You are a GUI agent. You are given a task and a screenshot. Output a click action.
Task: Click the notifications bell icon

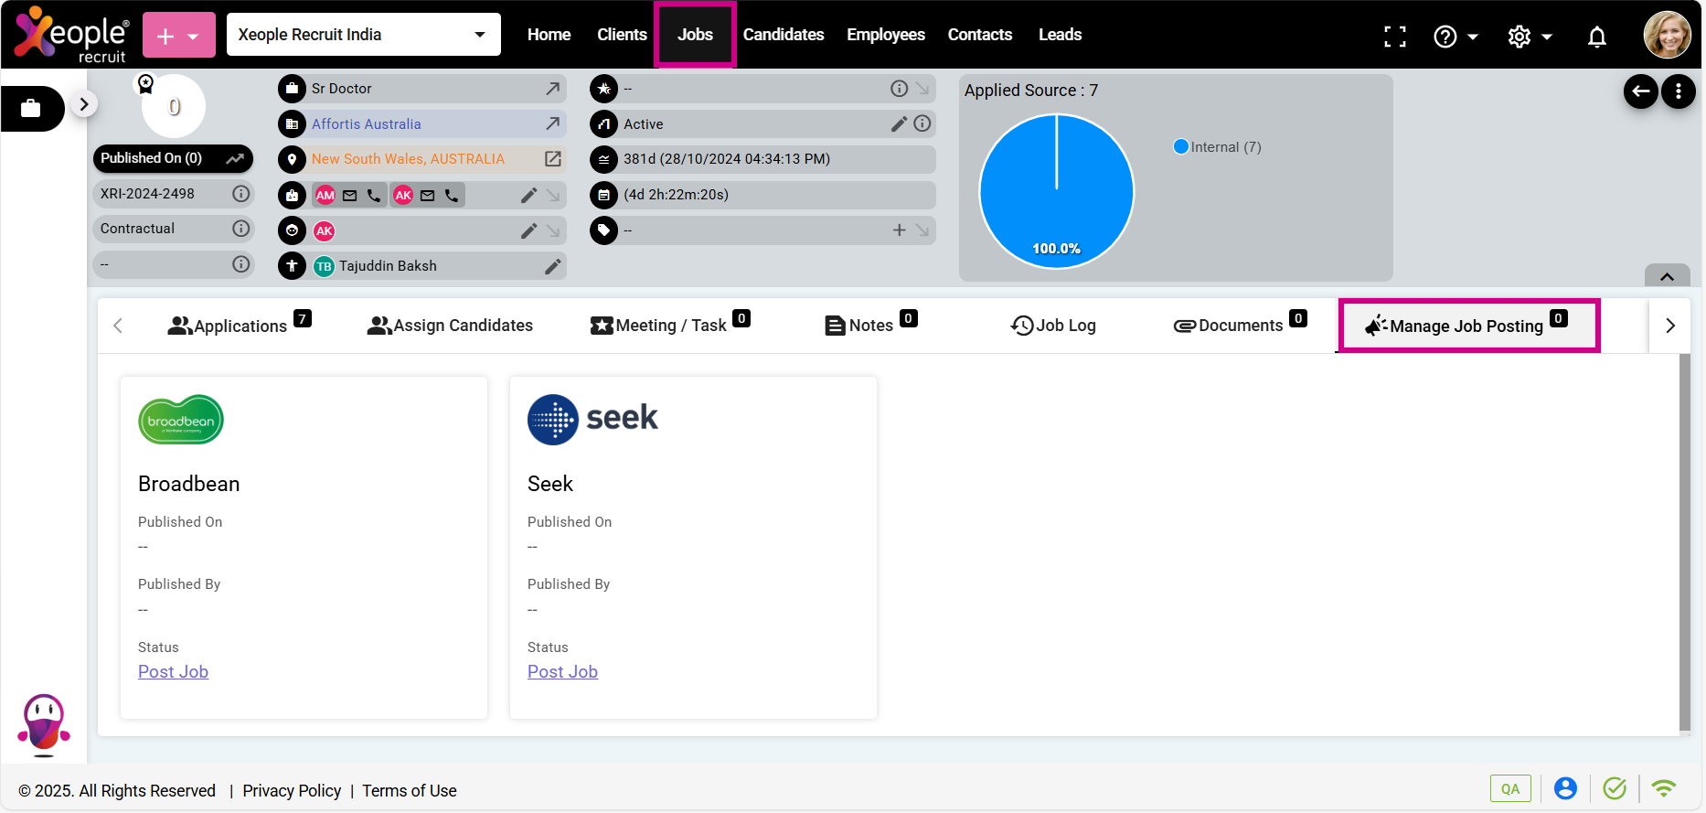1596,37
